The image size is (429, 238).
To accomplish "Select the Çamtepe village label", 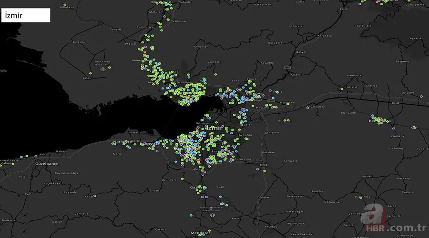I will pos(82,213).
